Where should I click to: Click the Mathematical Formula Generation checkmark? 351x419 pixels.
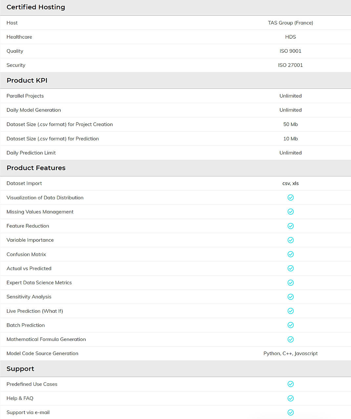(x=291, y=339)
